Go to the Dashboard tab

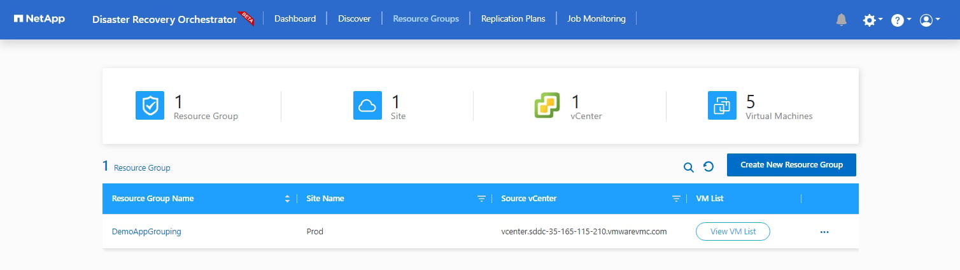tap(295, 18)
